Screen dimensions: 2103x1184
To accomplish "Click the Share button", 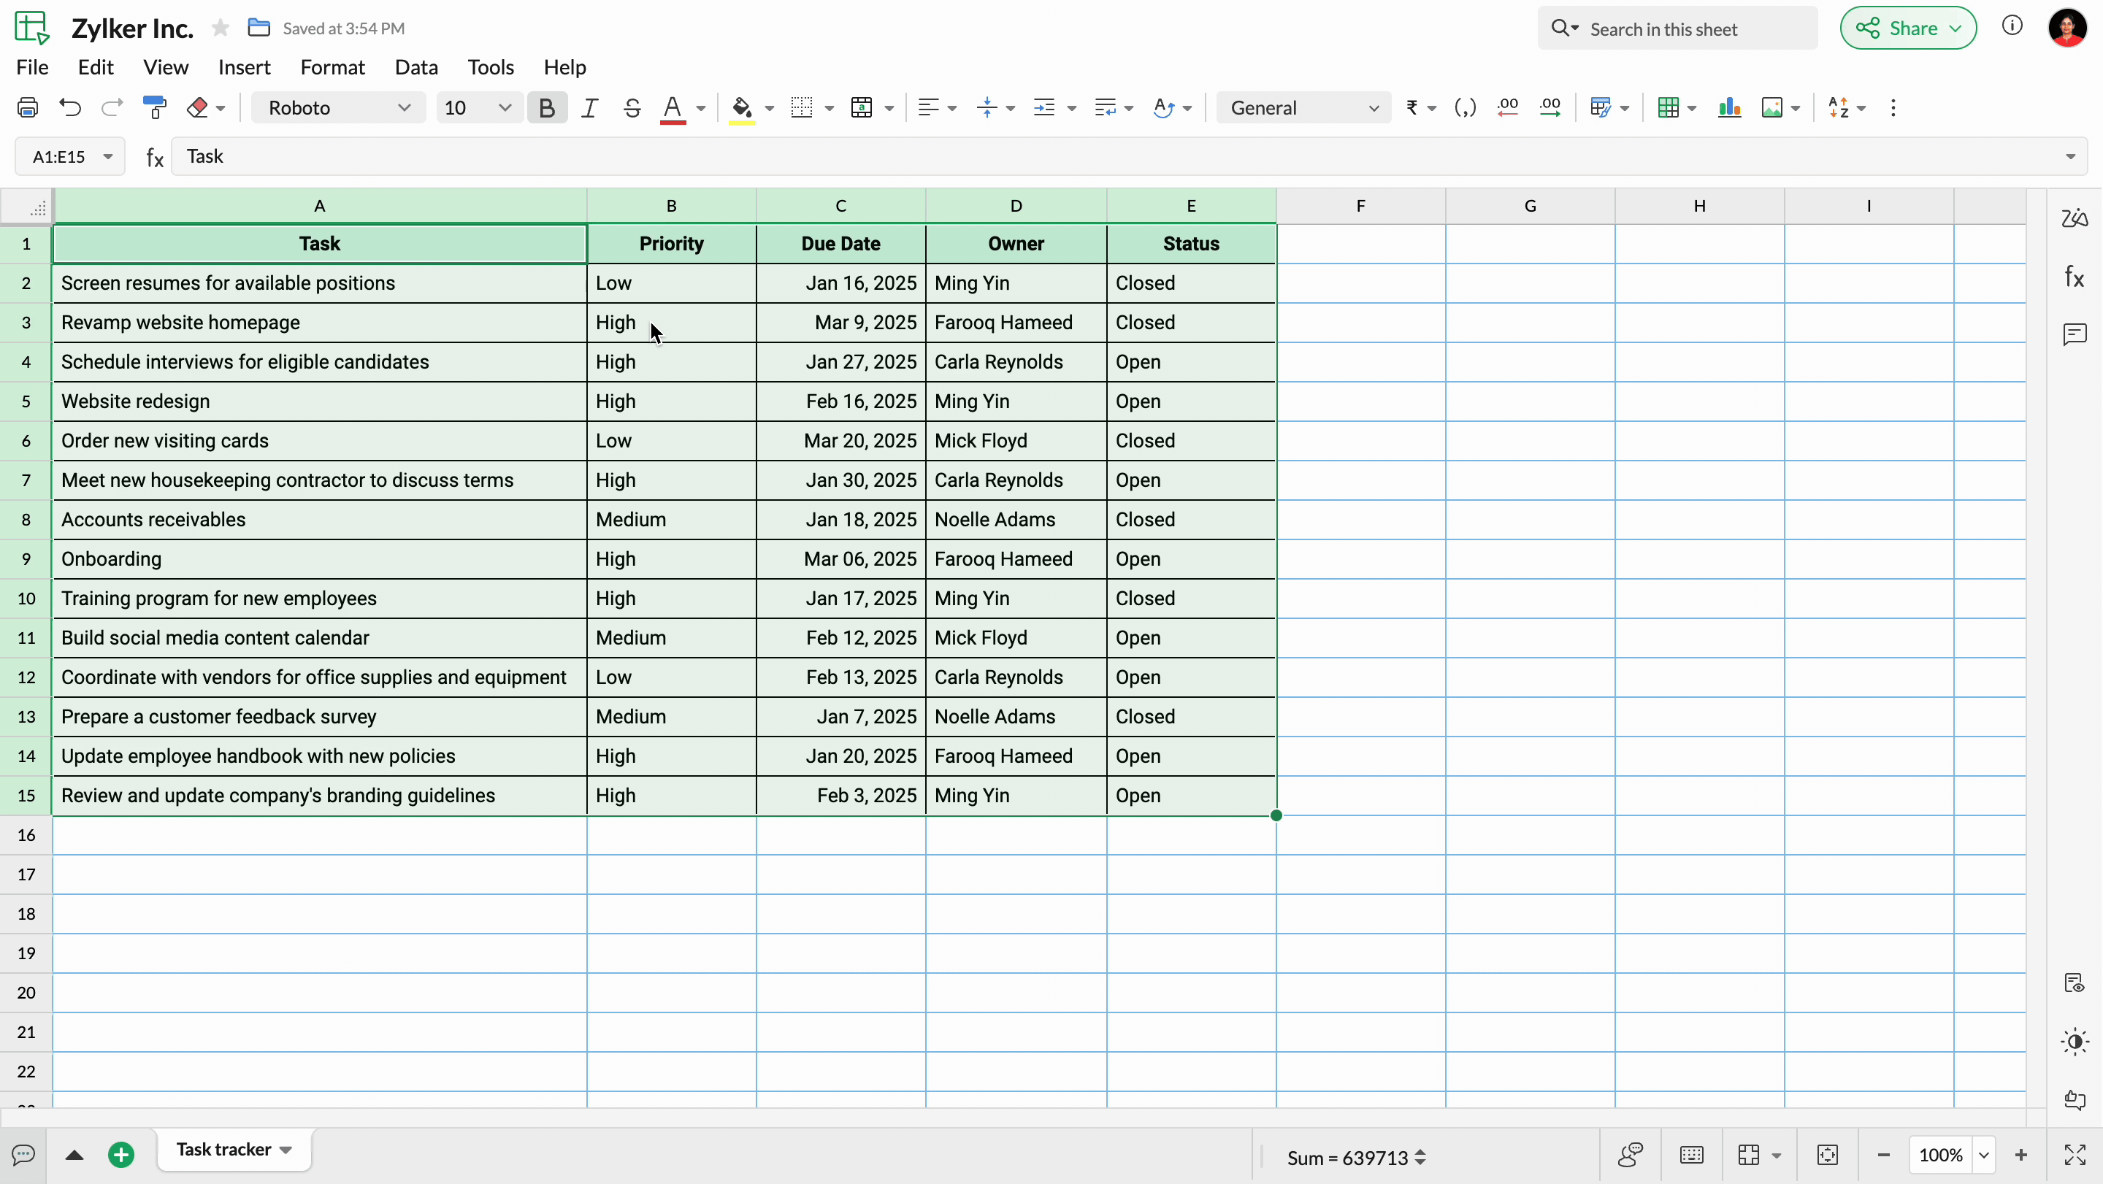I will pyautogui.click(x=1907, y=28).
